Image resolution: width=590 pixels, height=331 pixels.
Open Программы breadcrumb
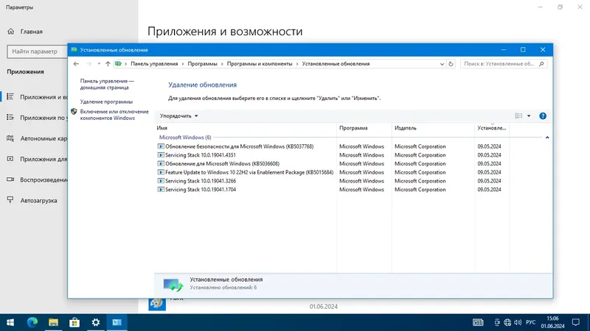[202, 64]
